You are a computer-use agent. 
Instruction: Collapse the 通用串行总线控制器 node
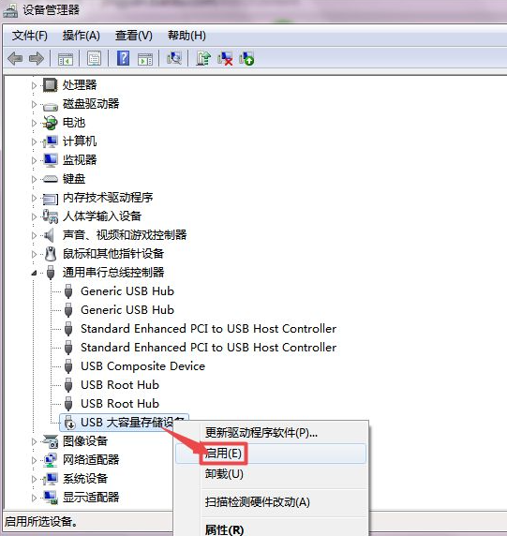pos(34,273)
